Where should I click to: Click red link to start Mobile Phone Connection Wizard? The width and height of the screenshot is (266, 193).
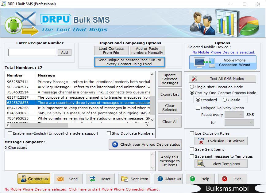[82, 189]
